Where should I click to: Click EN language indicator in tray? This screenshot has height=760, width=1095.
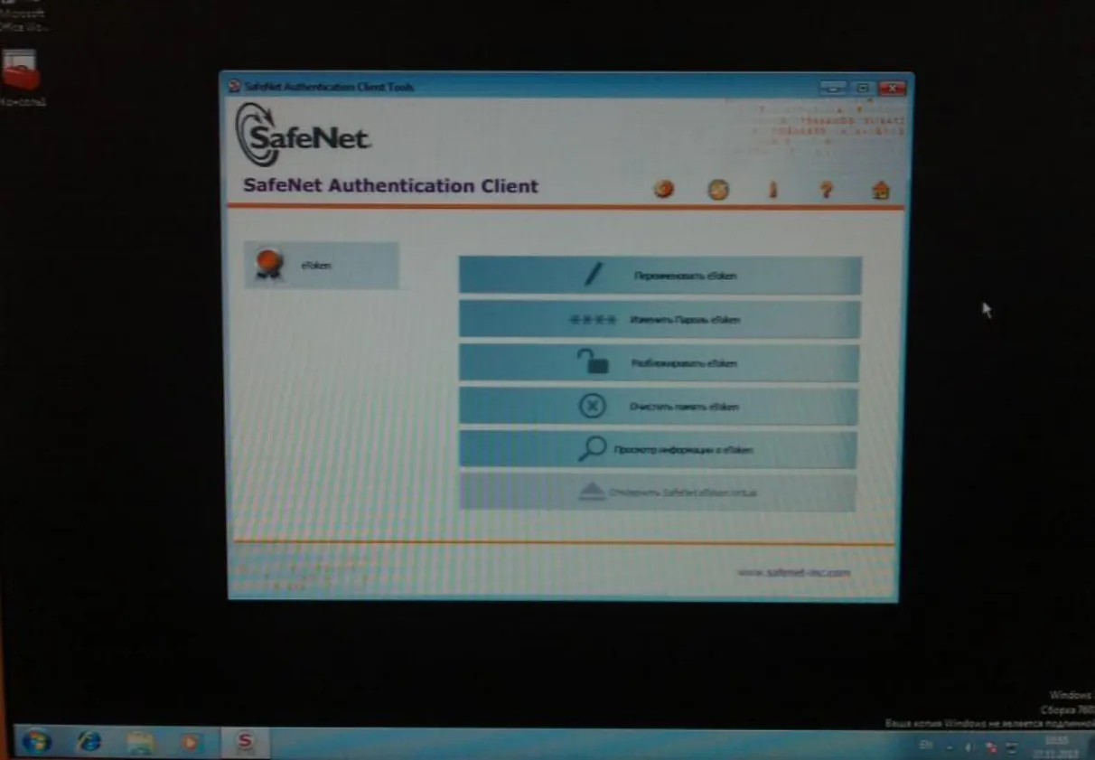point(926,745)
